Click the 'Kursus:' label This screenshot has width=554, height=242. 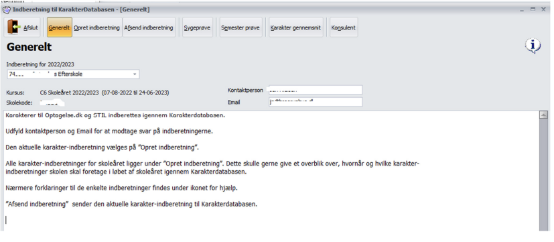point(15,93)
